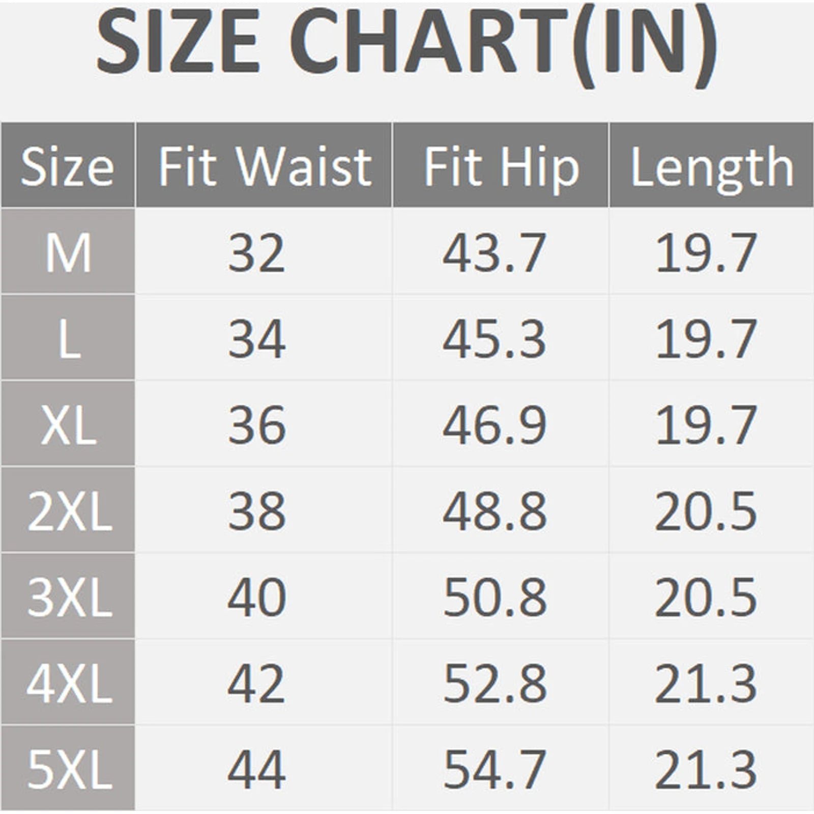Select the L size row label
Screen dimensions: 814x814
(x=68, y=338)
